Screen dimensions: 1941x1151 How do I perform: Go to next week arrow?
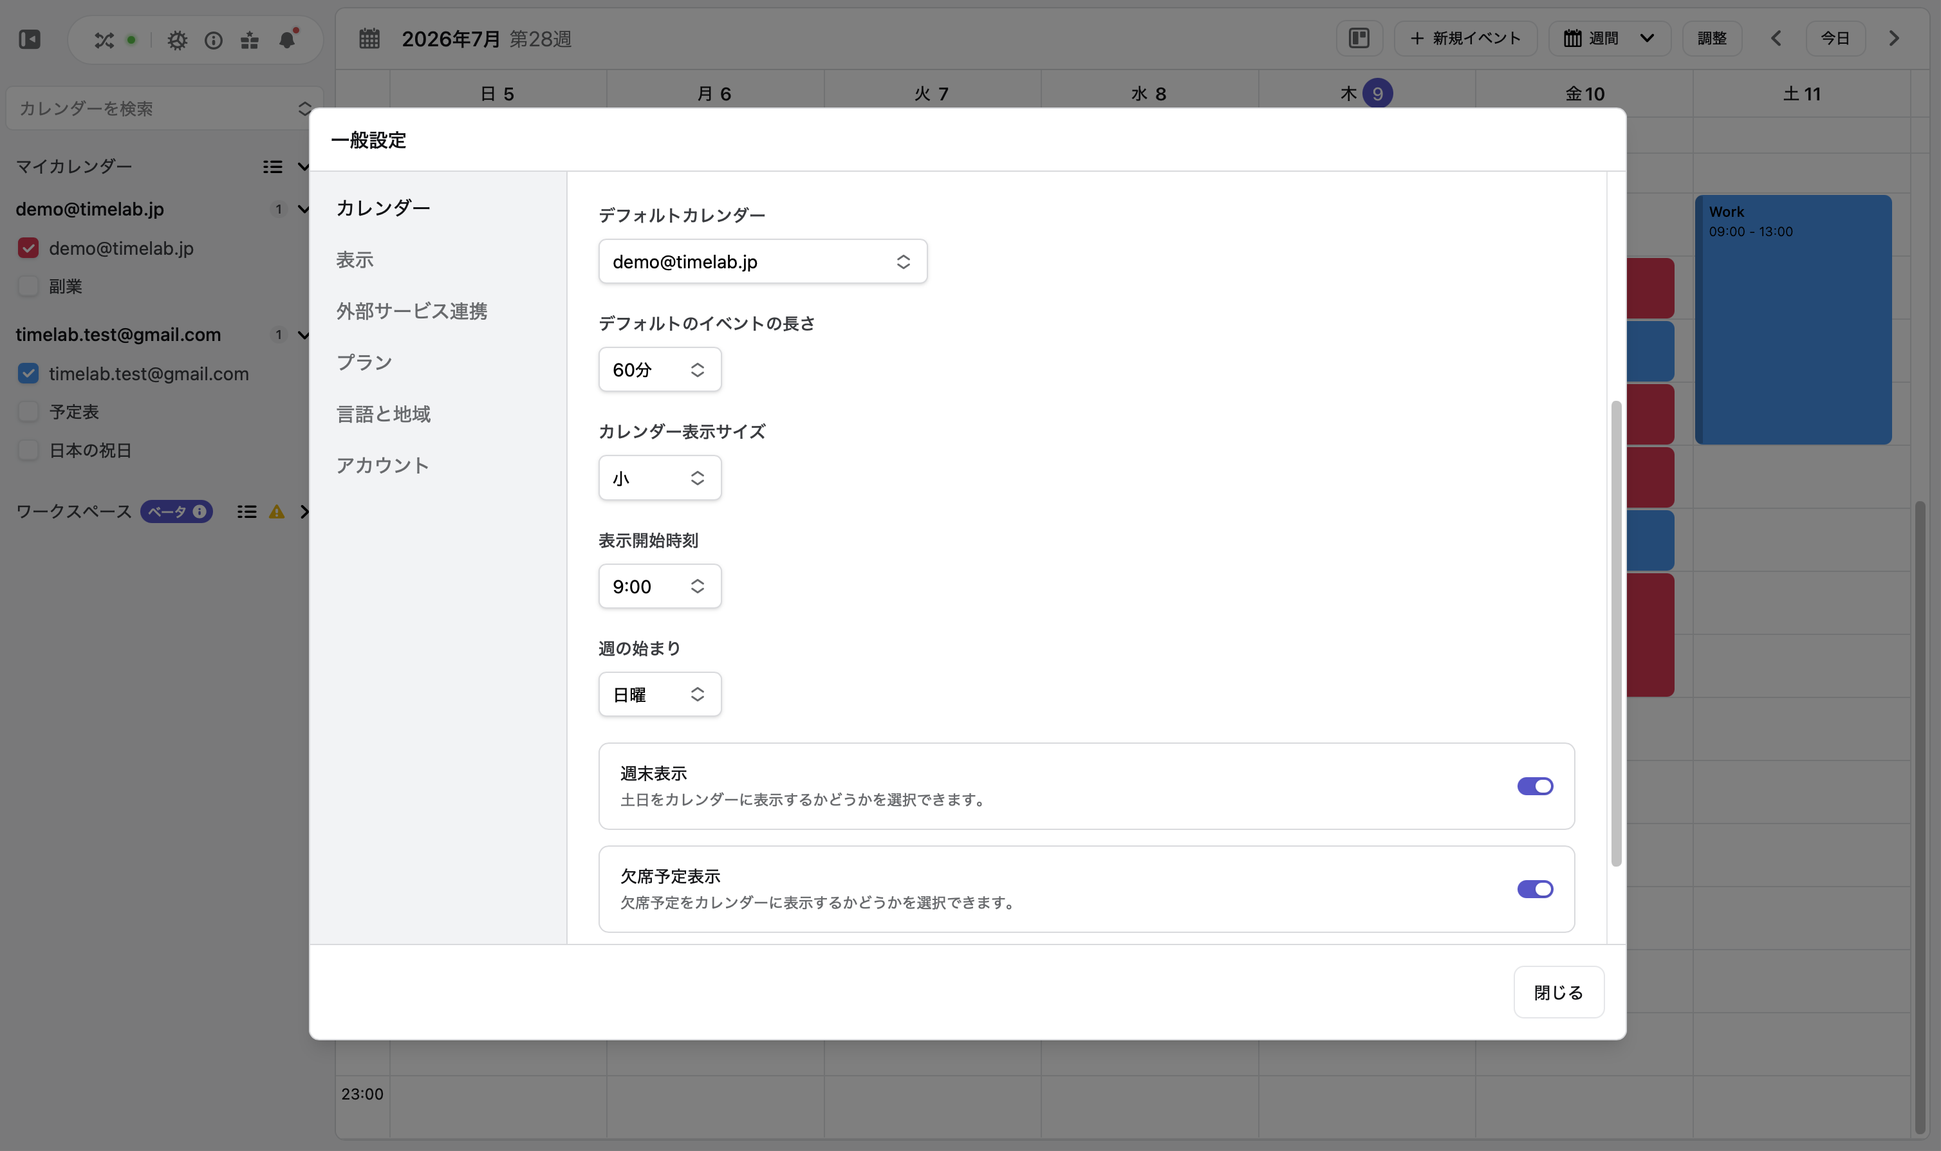click(1893, 38)
